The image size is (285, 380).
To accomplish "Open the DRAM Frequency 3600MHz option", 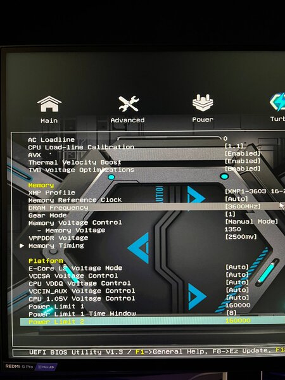I will point(243,206).
